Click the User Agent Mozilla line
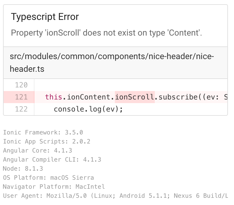 (115, 196)
